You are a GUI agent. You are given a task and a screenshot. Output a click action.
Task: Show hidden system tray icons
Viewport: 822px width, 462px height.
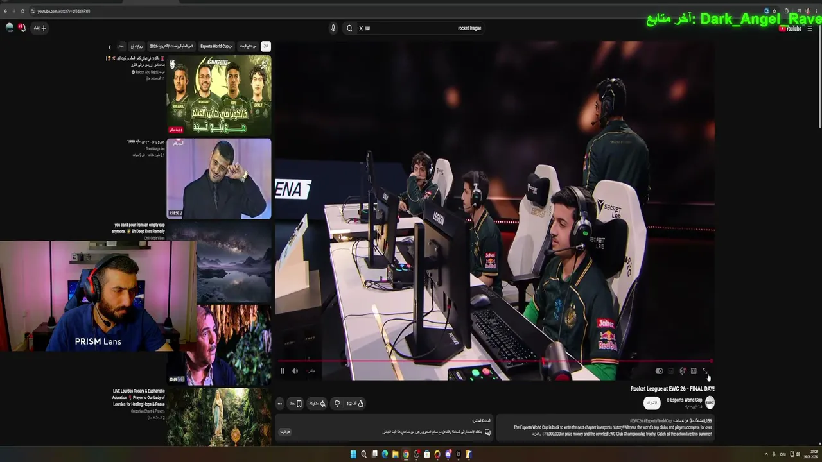coord(765,454)
